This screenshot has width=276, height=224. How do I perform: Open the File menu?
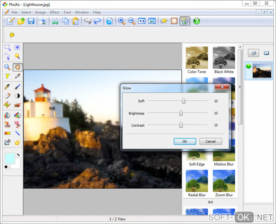click(x=14, y=12)
